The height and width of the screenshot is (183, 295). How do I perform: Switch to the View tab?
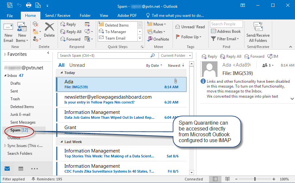tap(104, 15)
